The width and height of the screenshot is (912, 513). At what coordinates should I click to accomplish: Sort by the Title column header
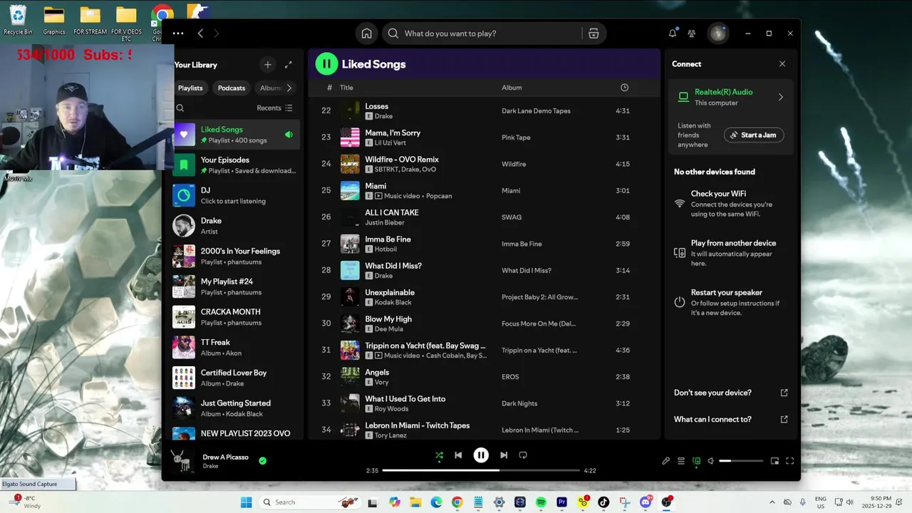point(346,88)
